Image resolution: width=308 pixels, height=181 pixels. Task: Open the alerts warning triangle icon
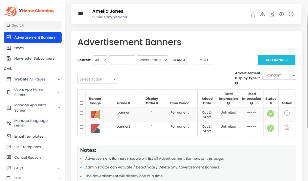point(262,14)
